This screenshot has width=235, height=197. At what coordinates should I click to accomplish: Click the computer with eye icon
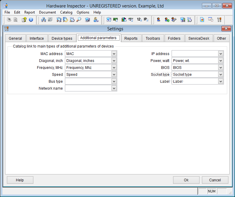tap(87, 20)
